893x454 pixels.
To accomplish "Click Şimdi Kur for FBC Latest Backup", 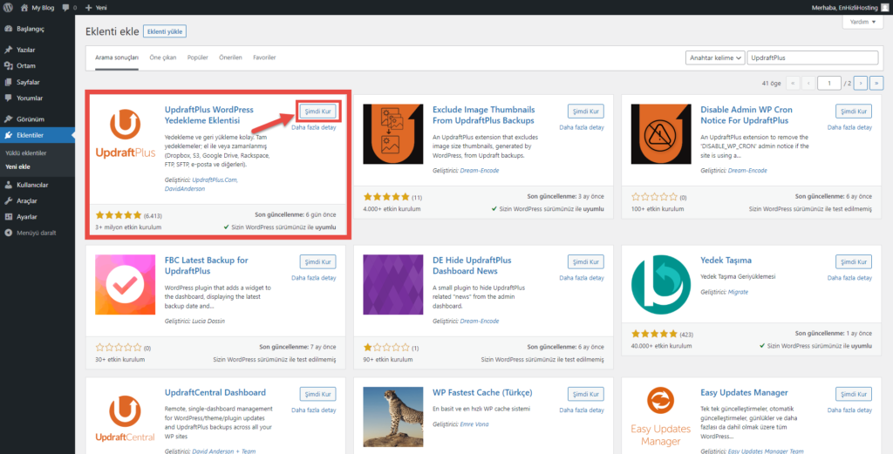I will (x=318, y=261).
